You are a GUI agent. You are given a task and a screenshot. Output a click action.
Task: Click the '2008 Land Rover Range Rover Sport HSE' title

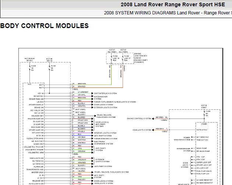pos(173,4)
